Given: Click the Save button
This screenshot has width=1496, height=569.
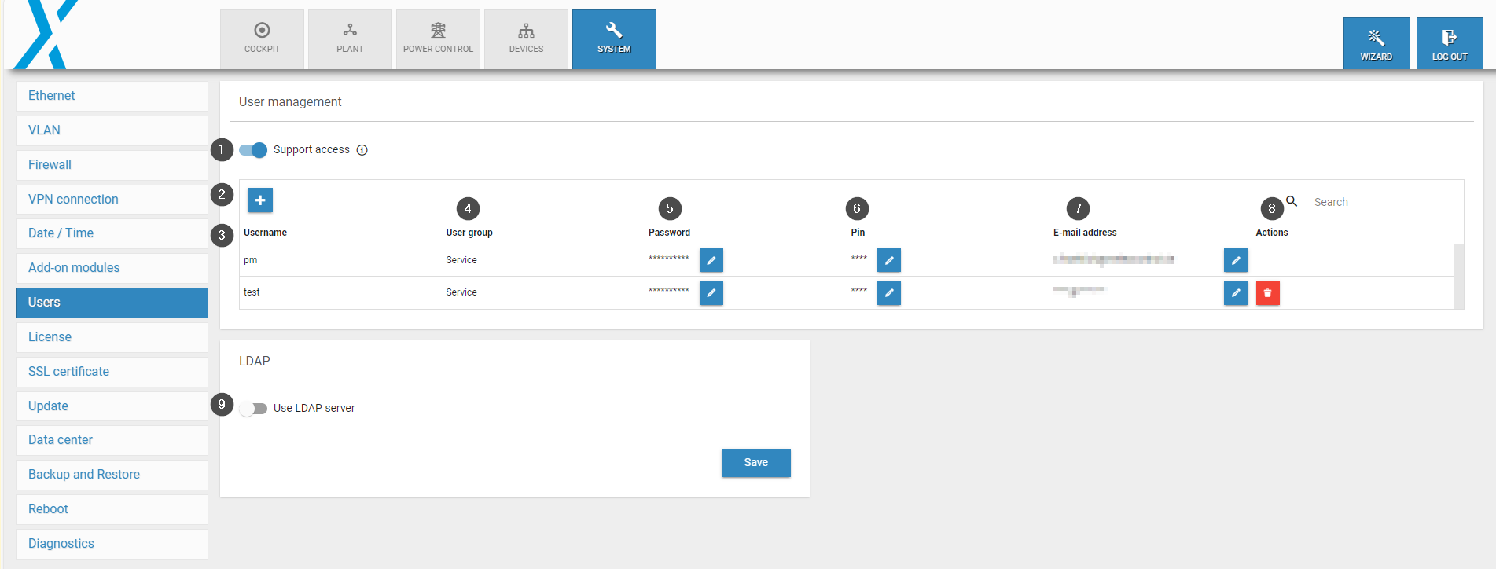Looking at the screenshot, I should [x=755, y=463].
